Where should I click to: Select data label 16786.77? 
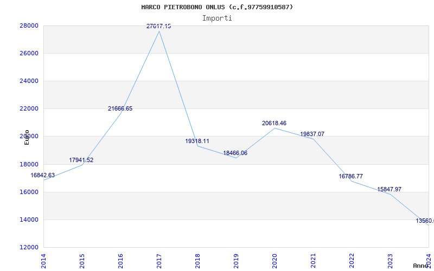point(350,177)
